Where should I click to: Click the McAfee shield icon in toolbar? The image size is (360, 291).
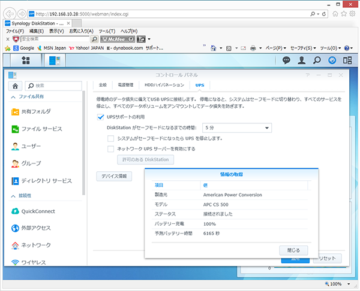[16, 39]
